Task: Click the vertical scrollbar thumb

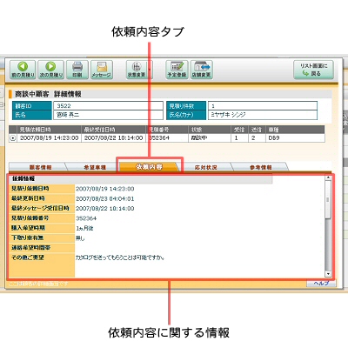Action: tap(328, 199)
